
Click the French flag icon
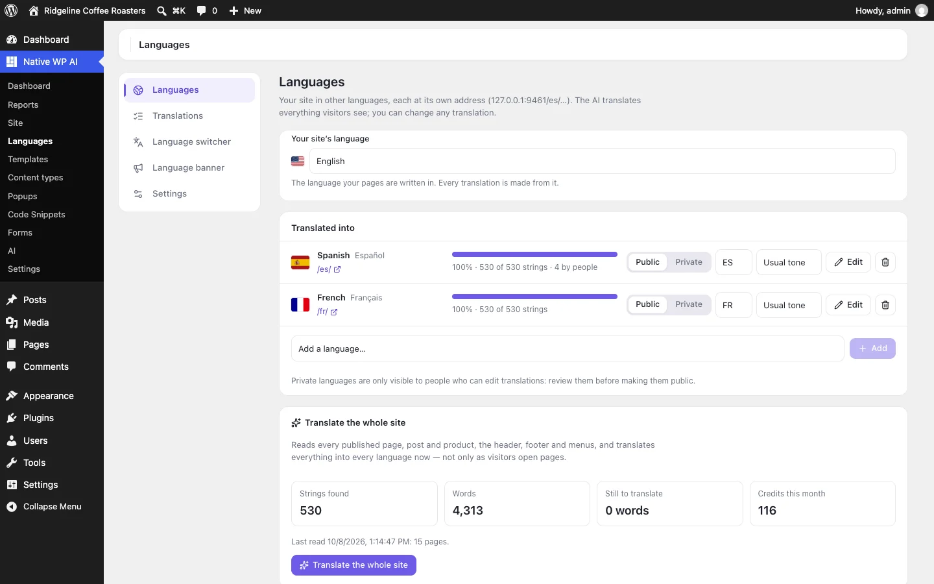tap(300, 305)
